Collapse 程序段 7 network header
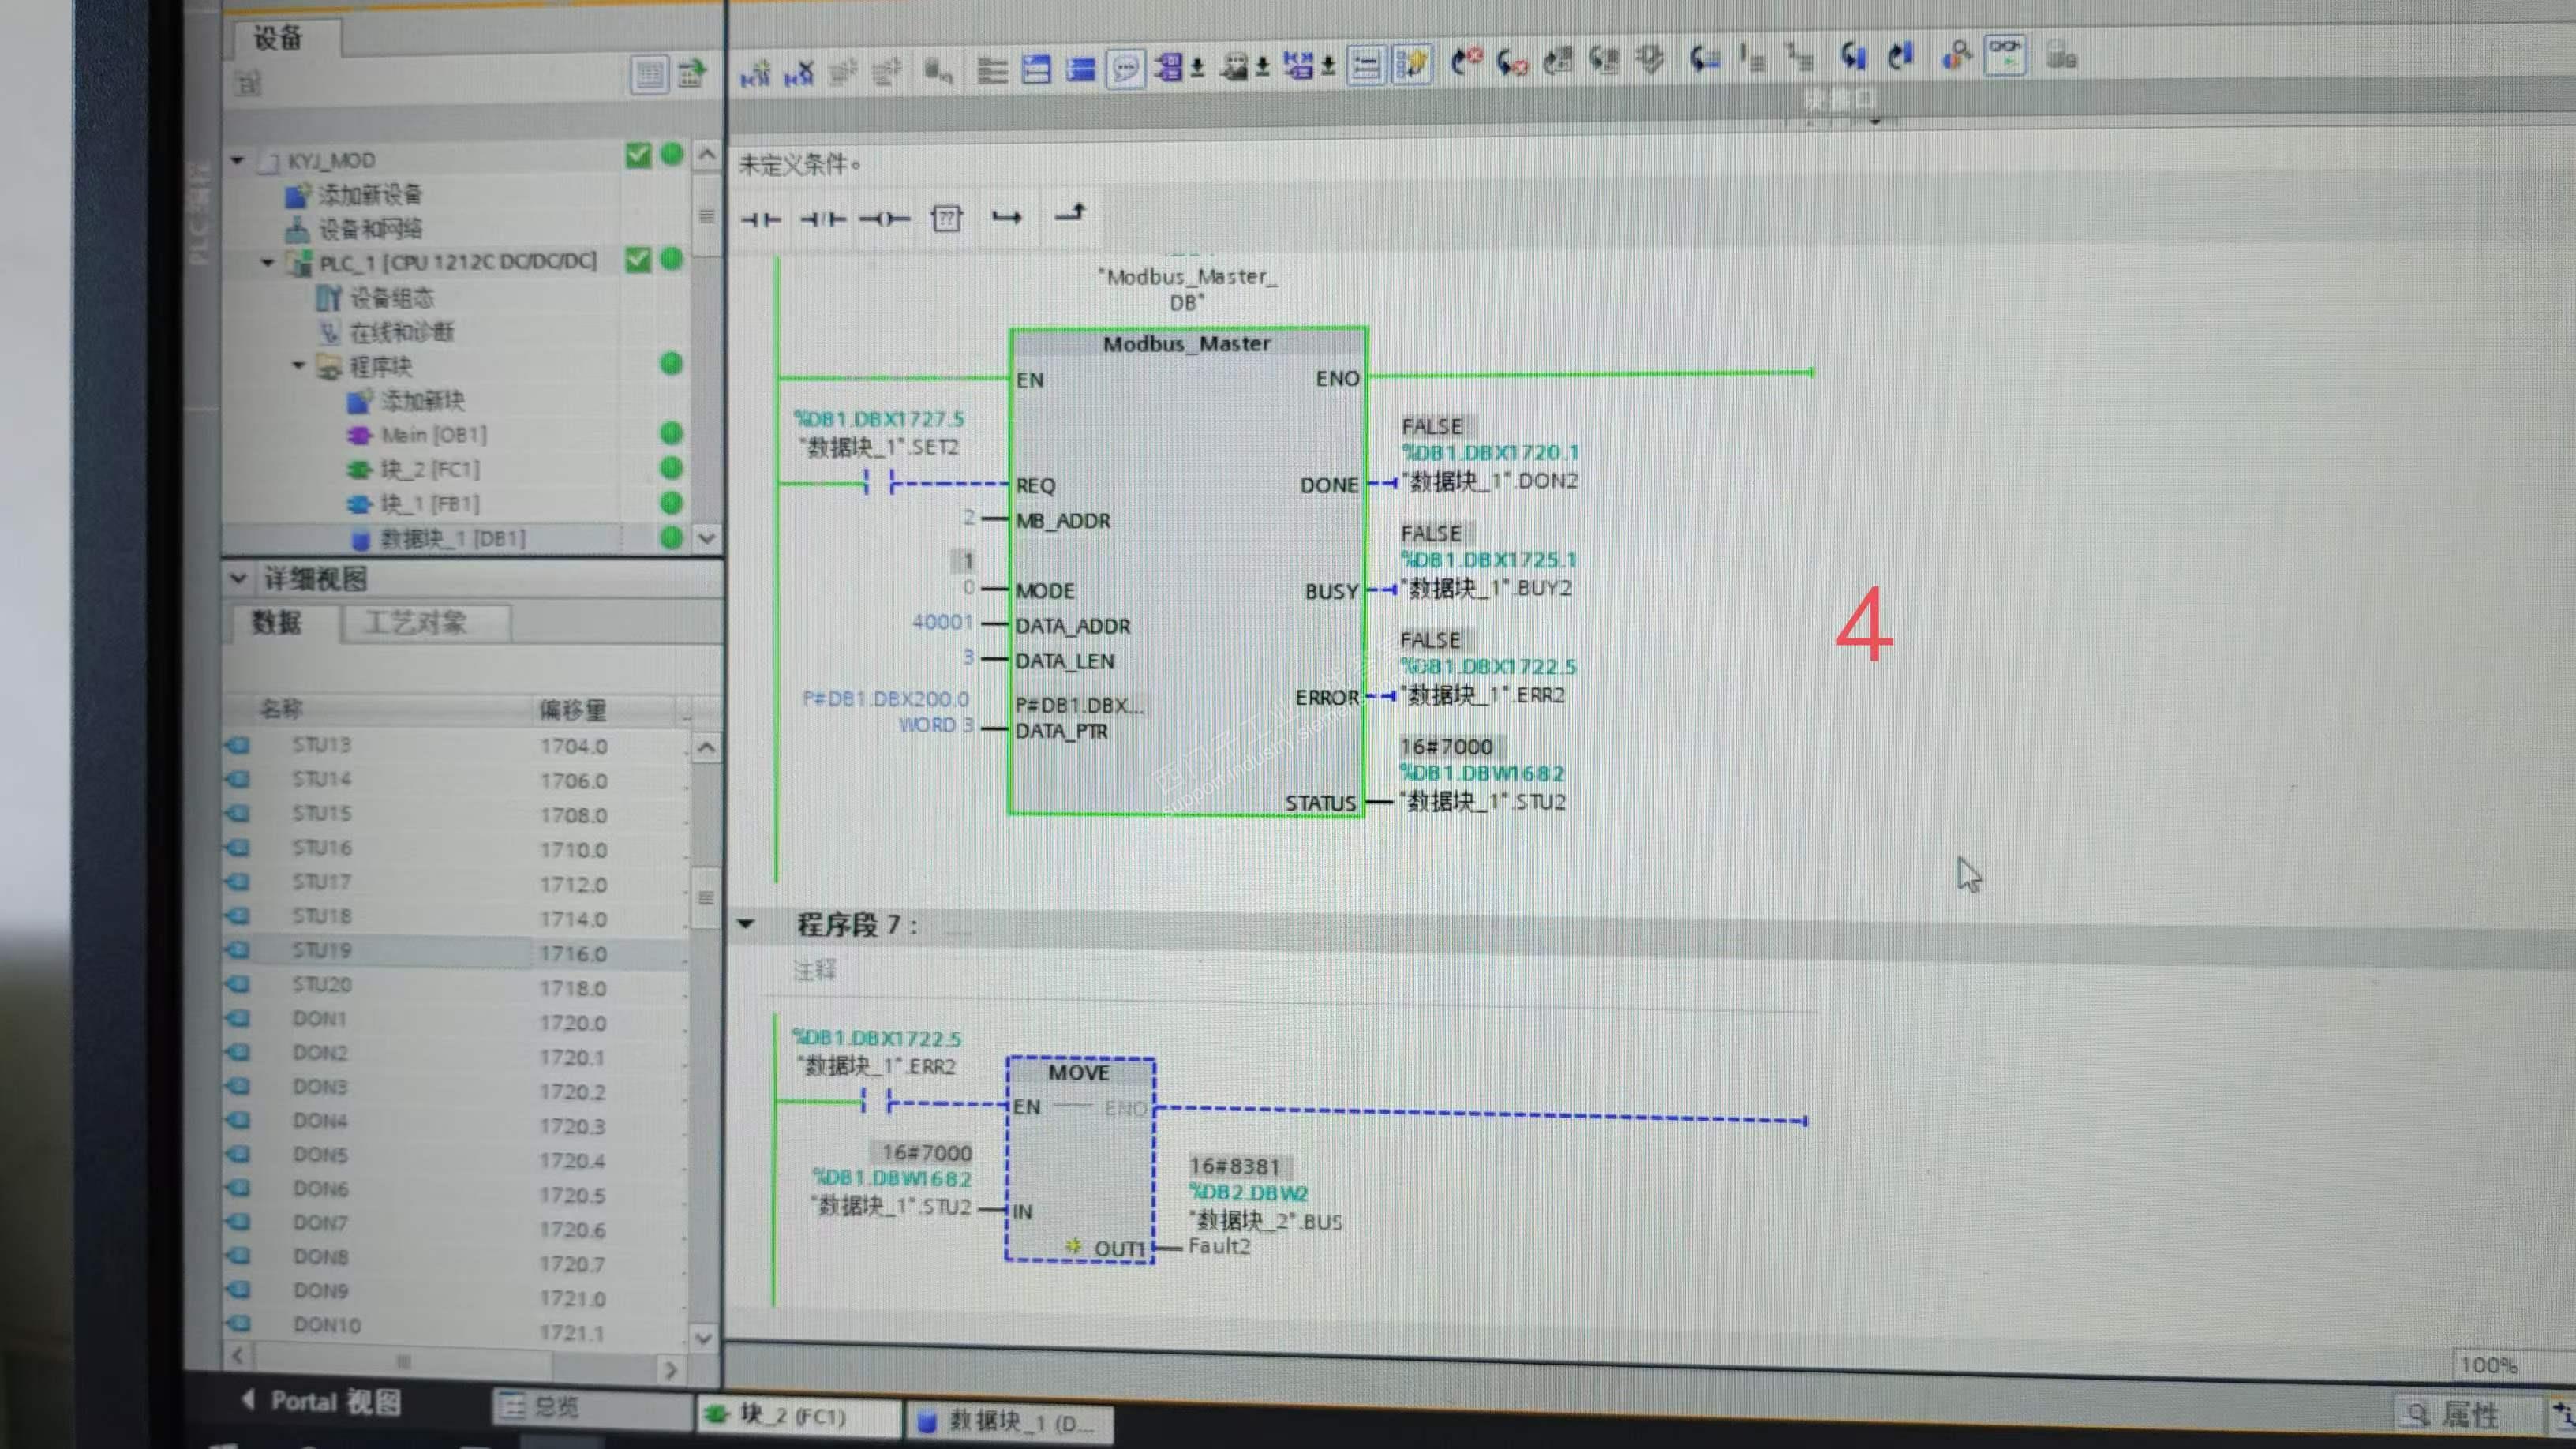The height and width of the screenshot is (1449, 2576). [746, 924]
